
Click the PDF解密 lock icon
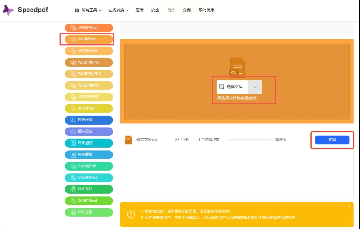[73, 155]
